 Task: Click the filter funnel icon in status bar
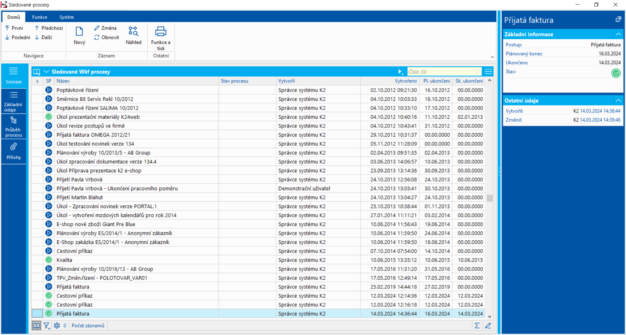(x=47, y=326)
